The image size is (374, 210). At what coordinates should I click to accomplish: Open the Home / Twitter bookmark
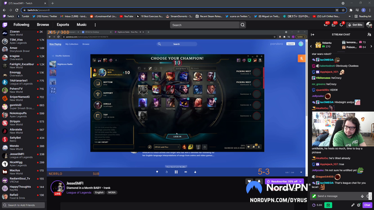(45, 16)
